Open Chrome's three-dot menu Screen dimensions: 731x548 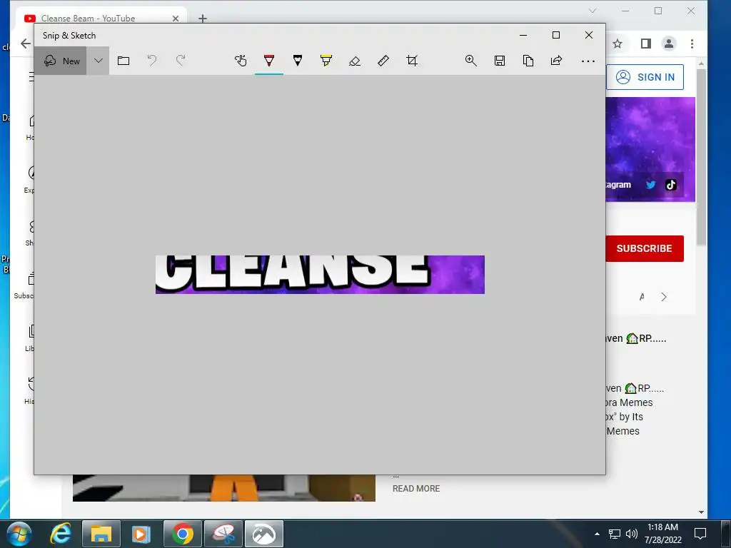coord(692,44)
